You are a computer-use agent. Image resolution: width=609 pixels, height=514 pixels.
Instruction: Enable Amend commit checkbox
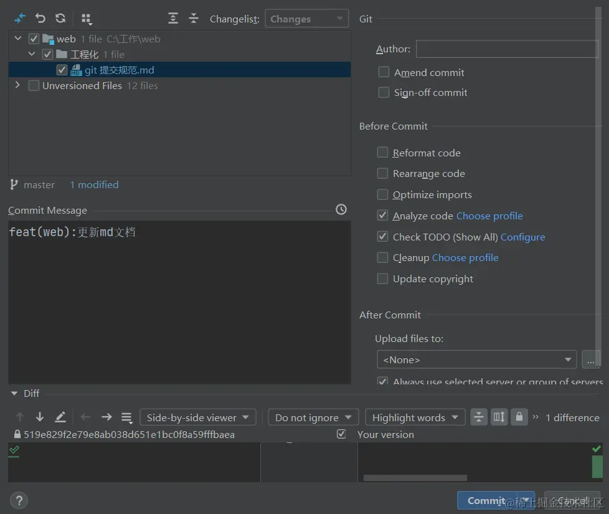(384, 72)
